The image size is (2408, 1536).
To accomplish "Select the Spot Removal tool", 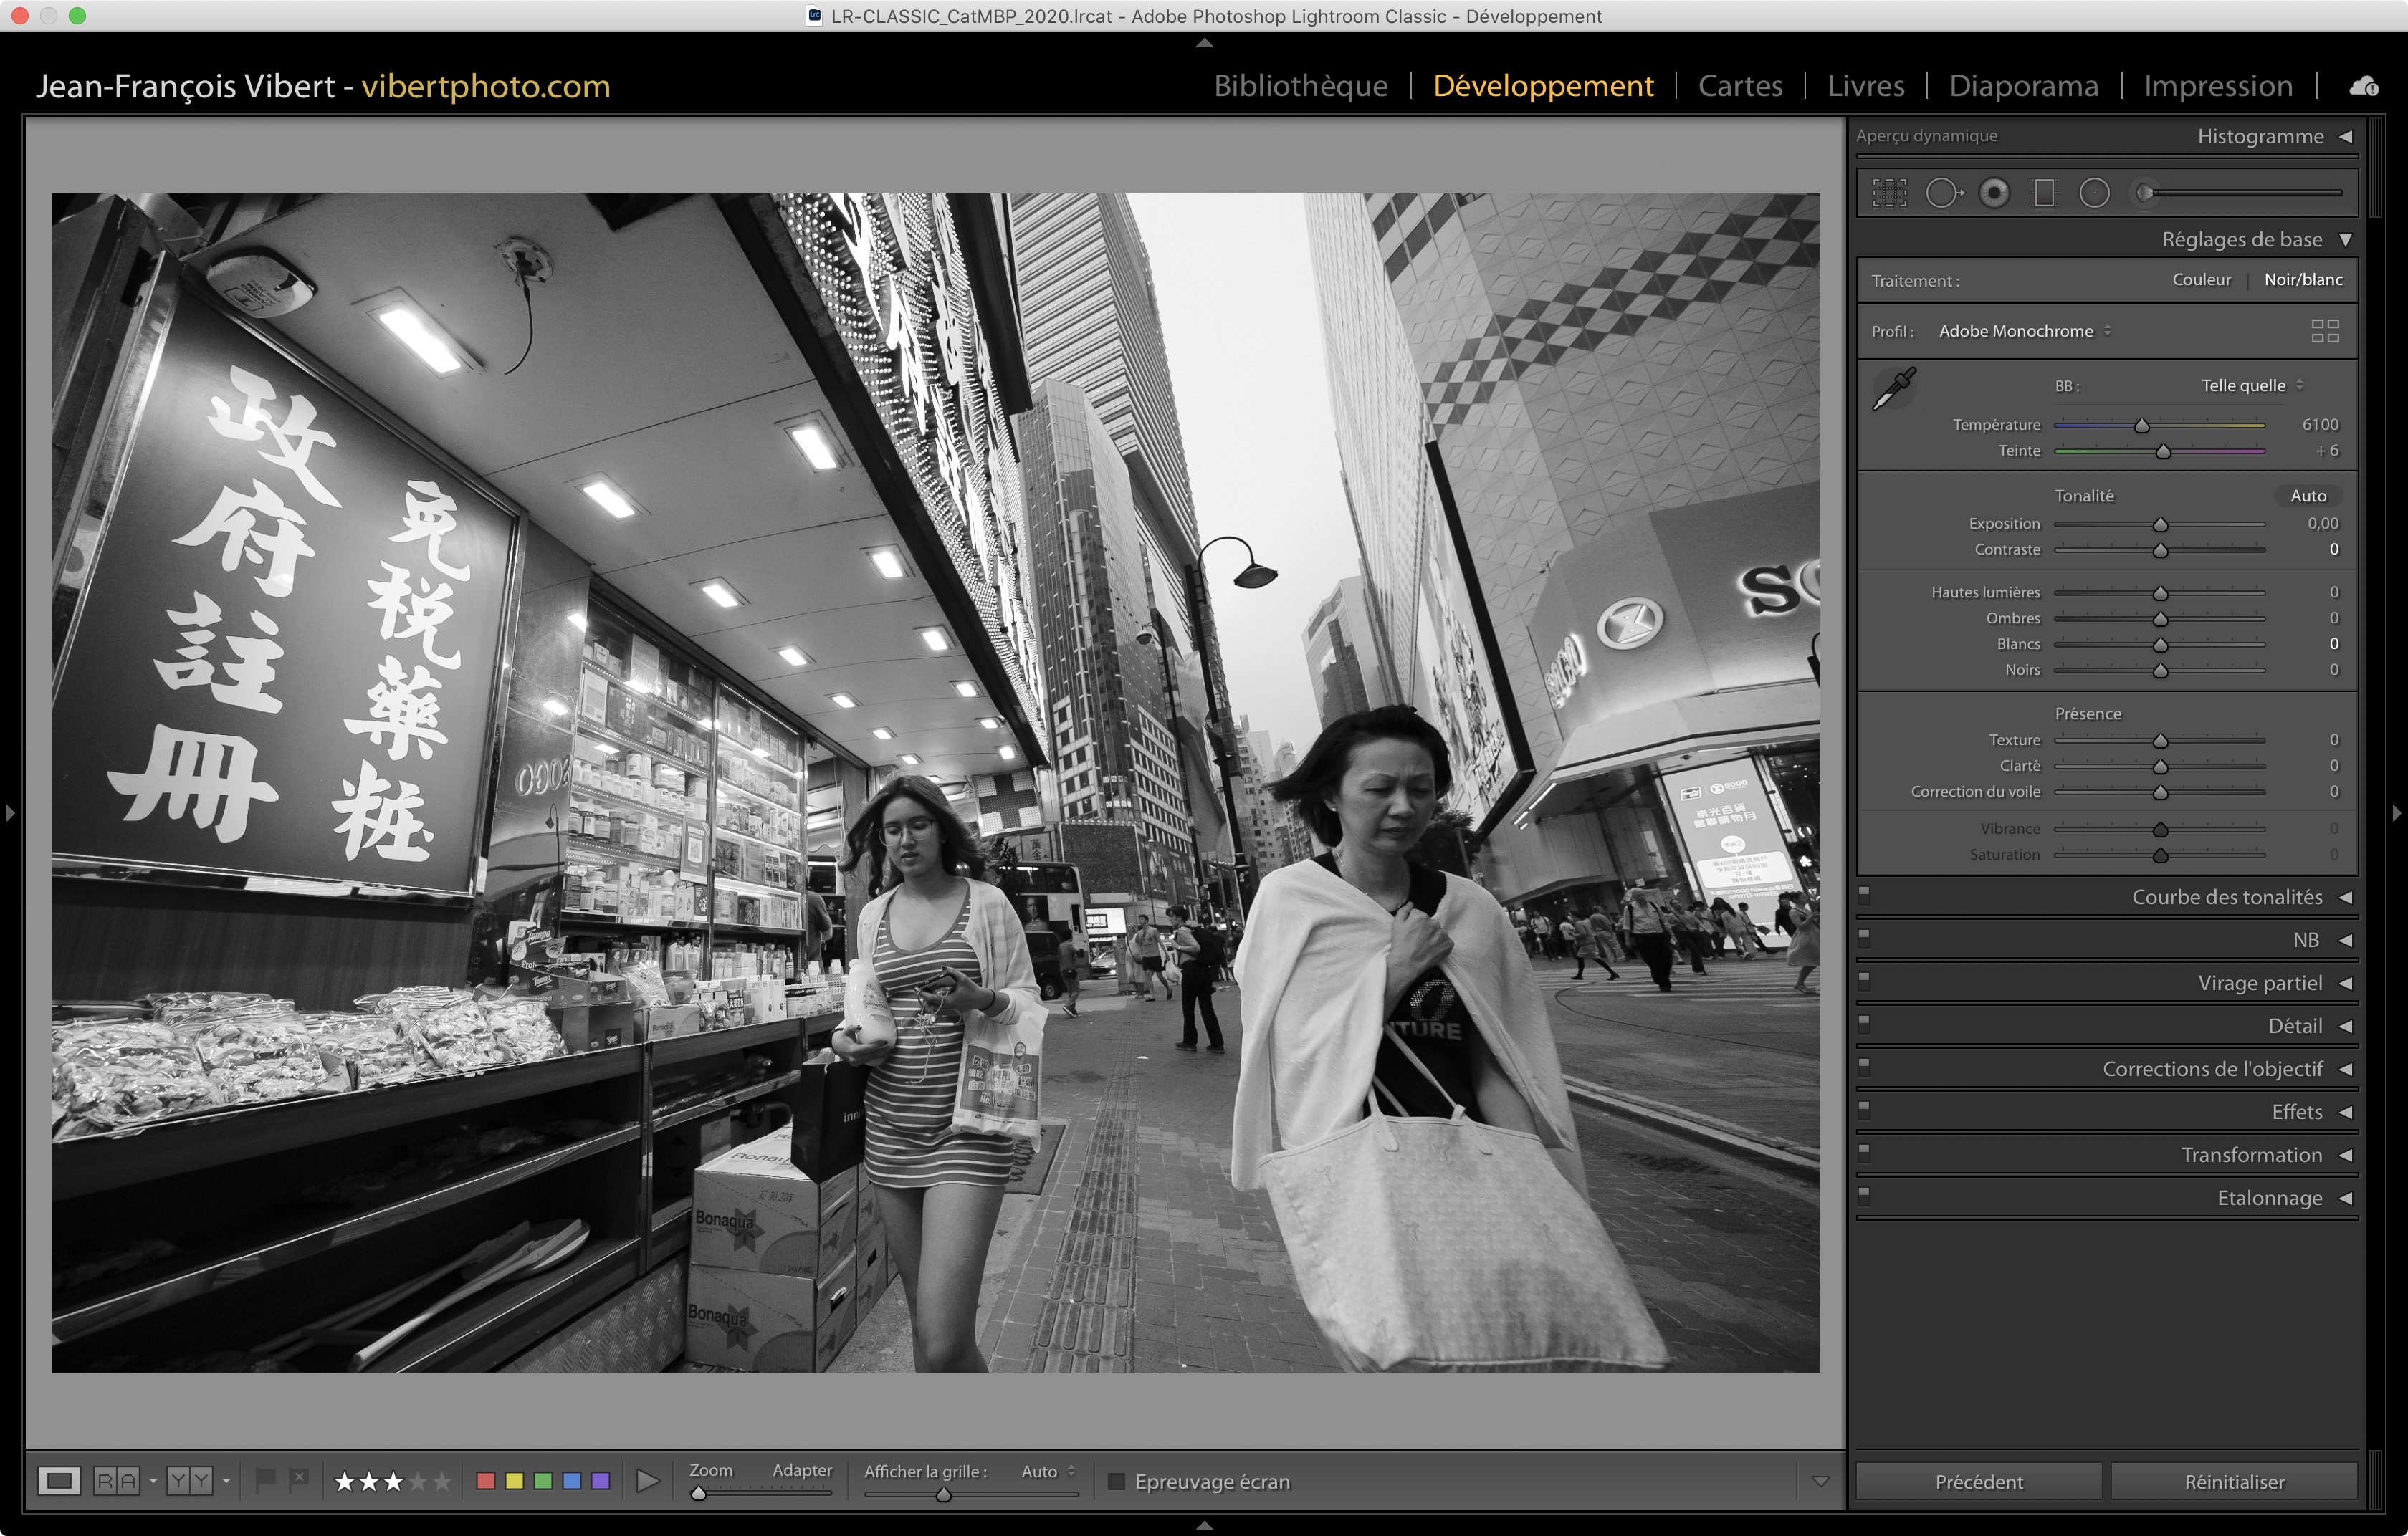I will [x=1943, y=192].
